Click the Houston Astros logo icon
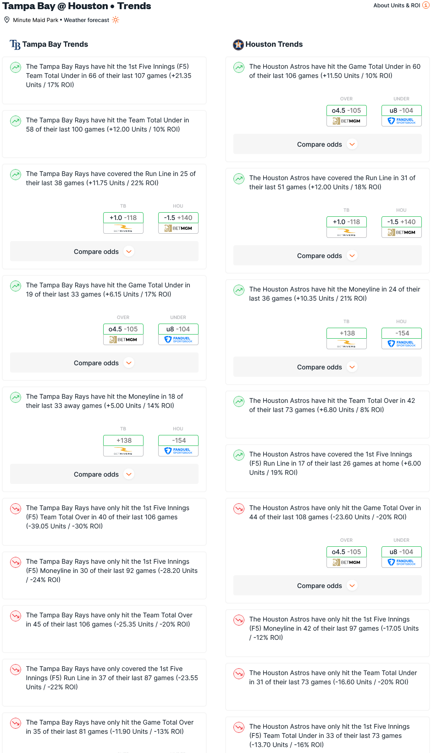The image size is (431, 753). pyautogui.click(x=238, y=44)
